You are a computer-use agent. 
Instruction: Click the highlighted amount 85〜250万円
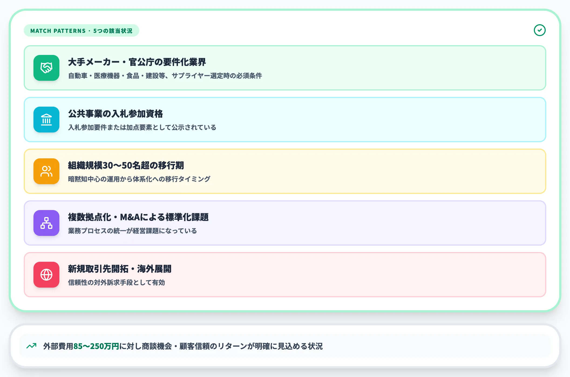(x=96, y=346)
